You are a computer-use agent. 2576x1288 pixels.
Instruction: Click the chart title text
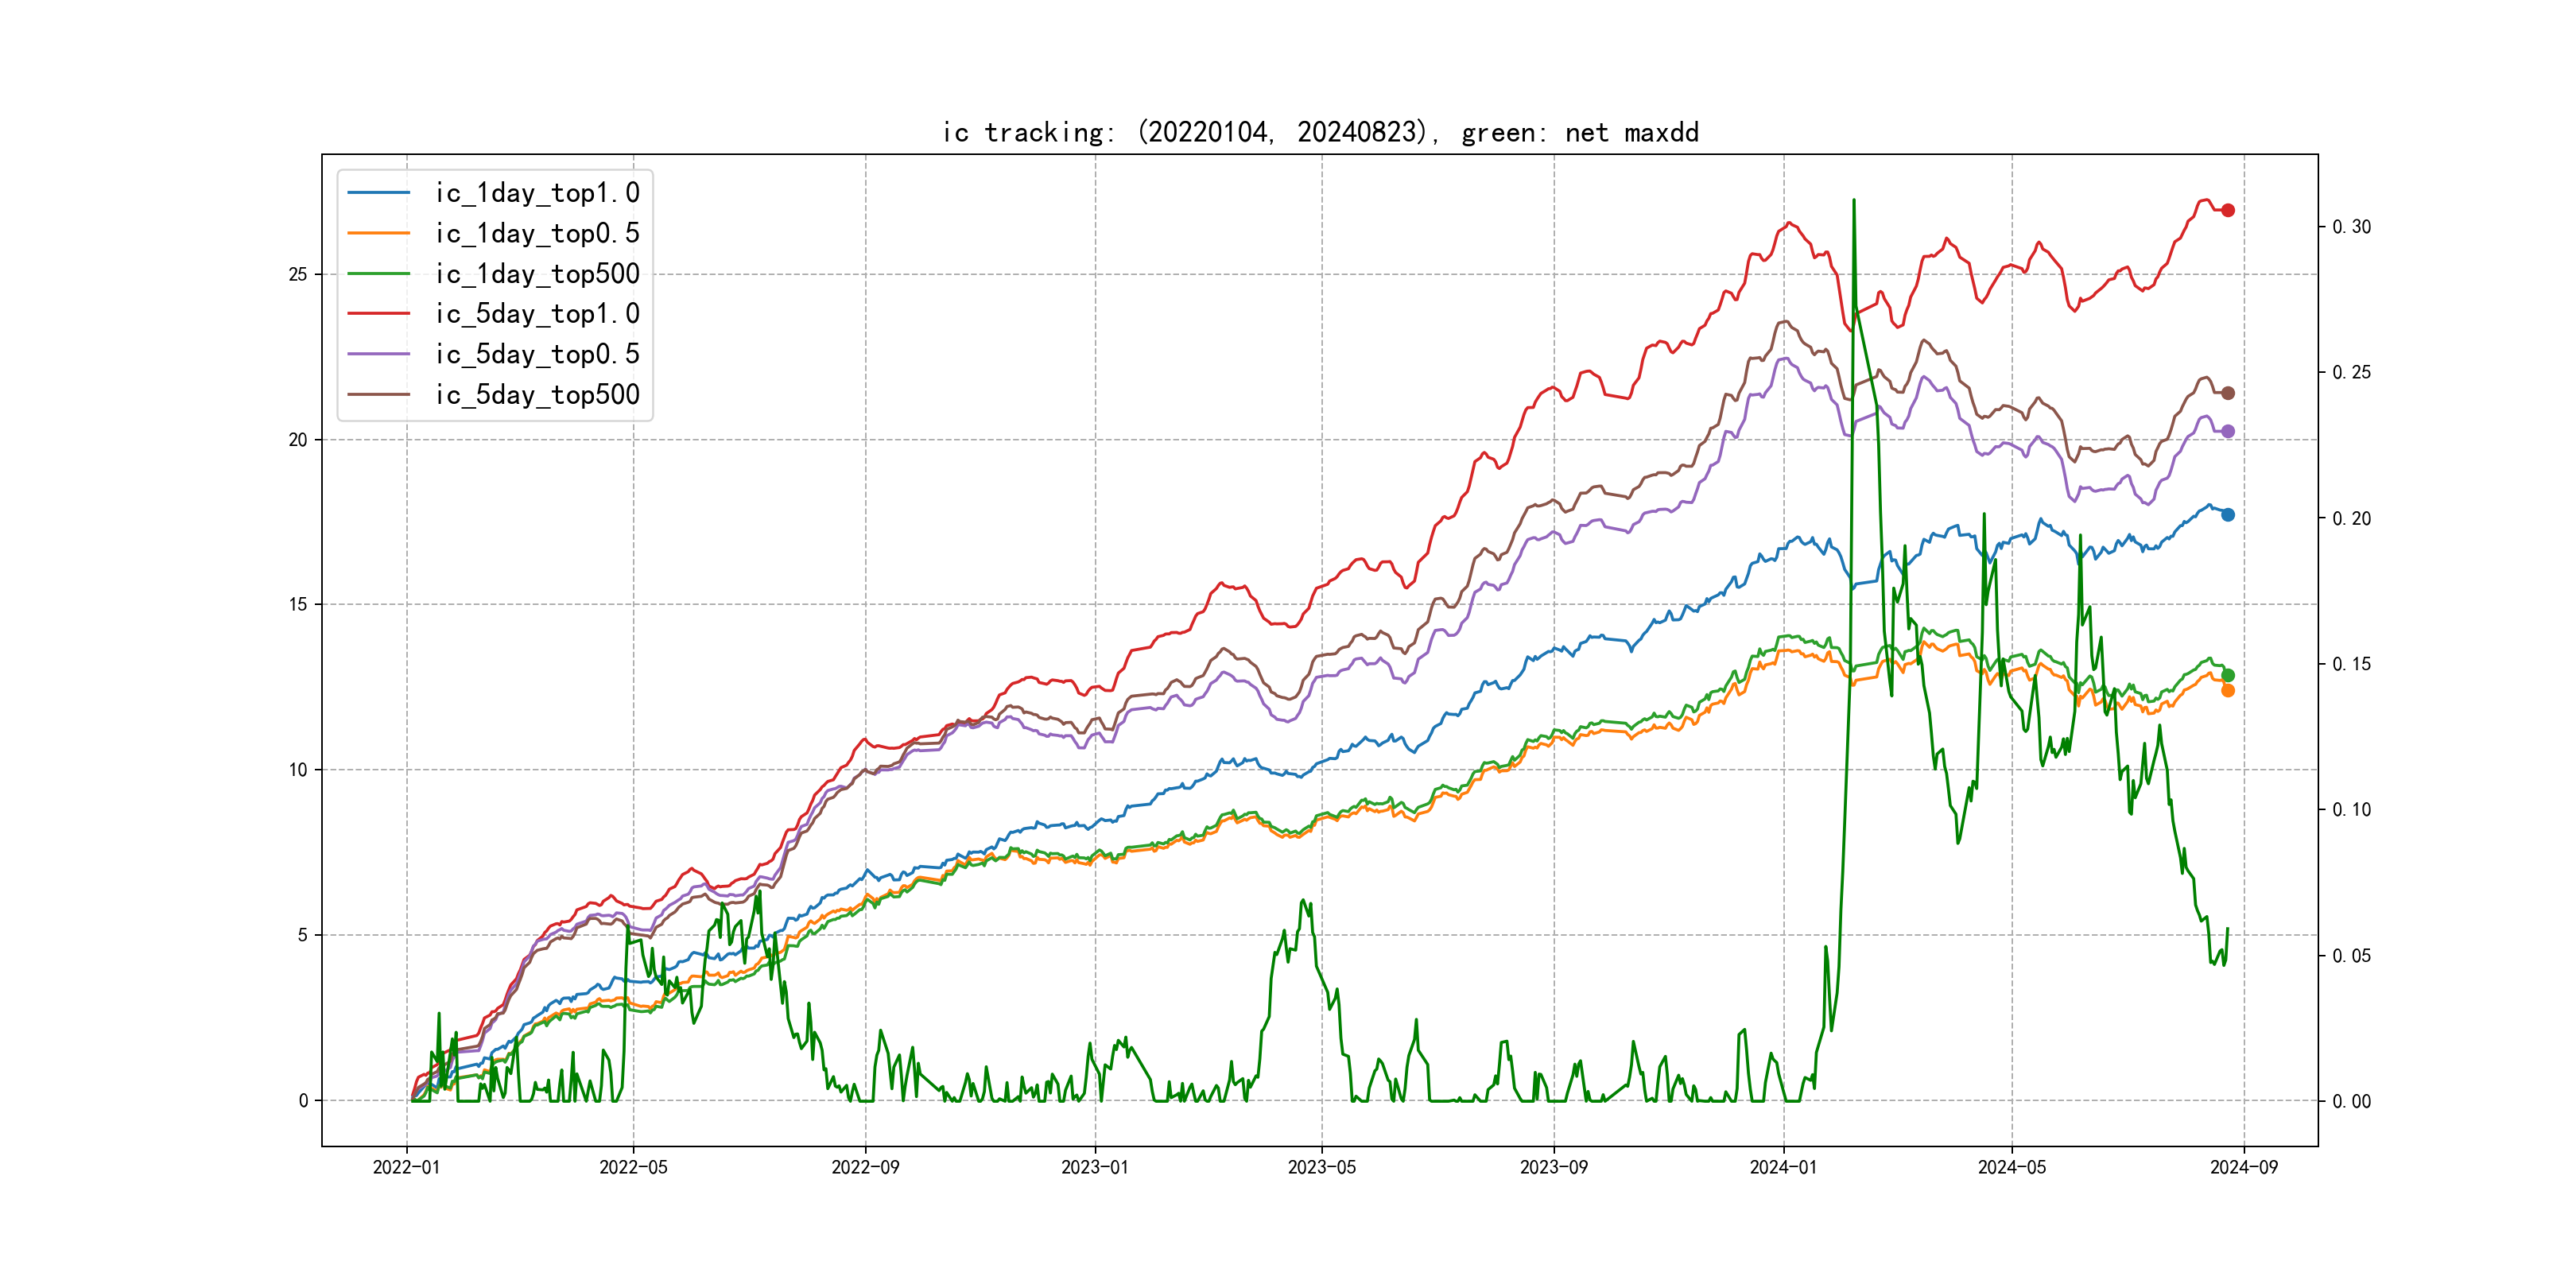tap(1320, 132)
